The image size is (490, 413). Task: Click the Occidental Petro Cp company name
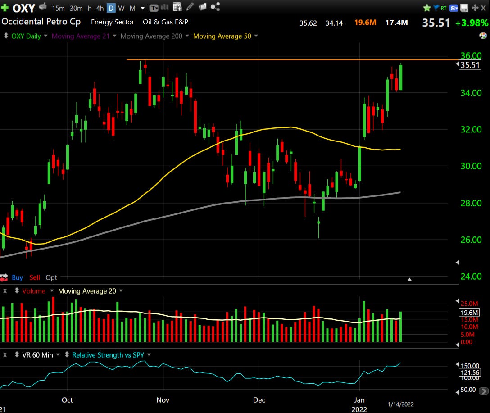point(41,22)
